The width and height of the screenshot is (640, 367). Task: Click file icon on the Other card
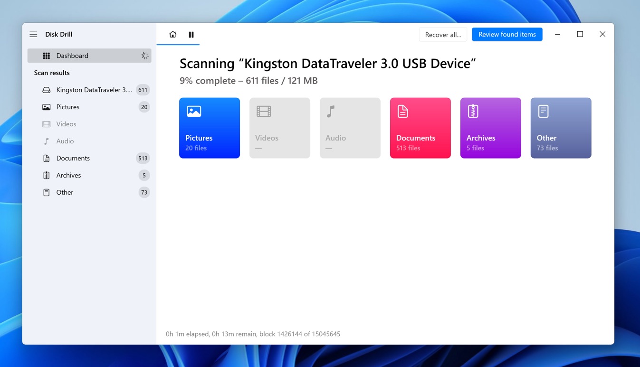tap(543, 111)
